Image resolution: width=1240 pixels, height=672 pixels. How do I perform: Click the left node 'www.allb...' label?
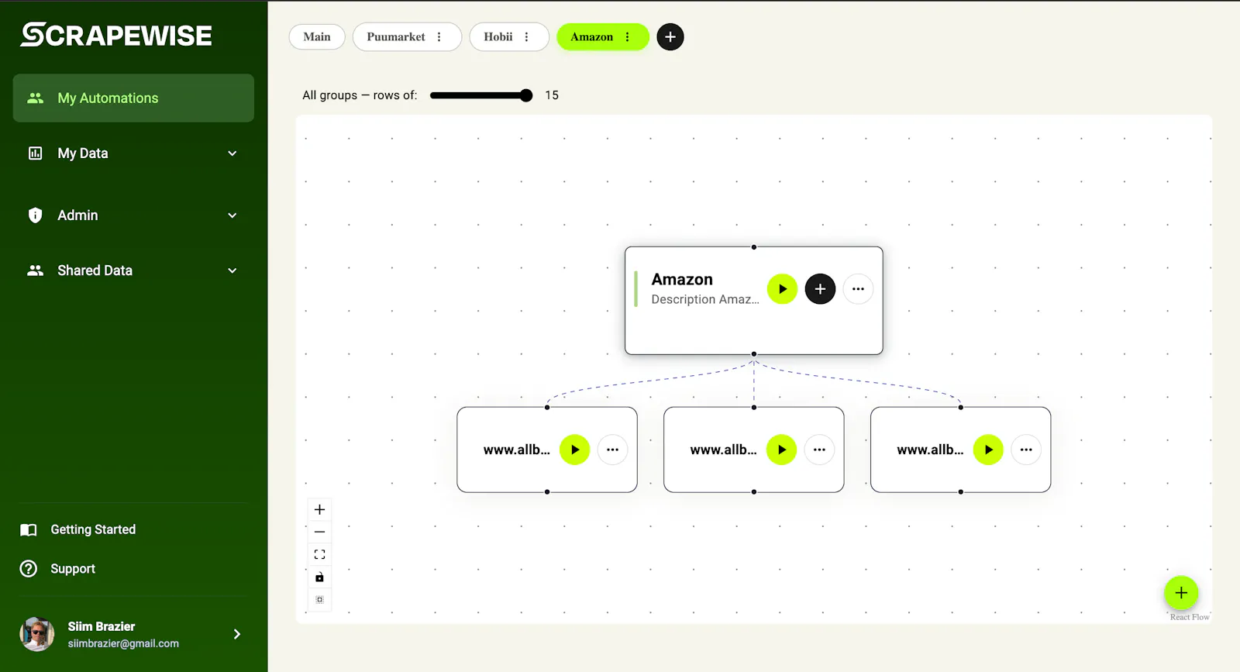(x=517, y=450)
